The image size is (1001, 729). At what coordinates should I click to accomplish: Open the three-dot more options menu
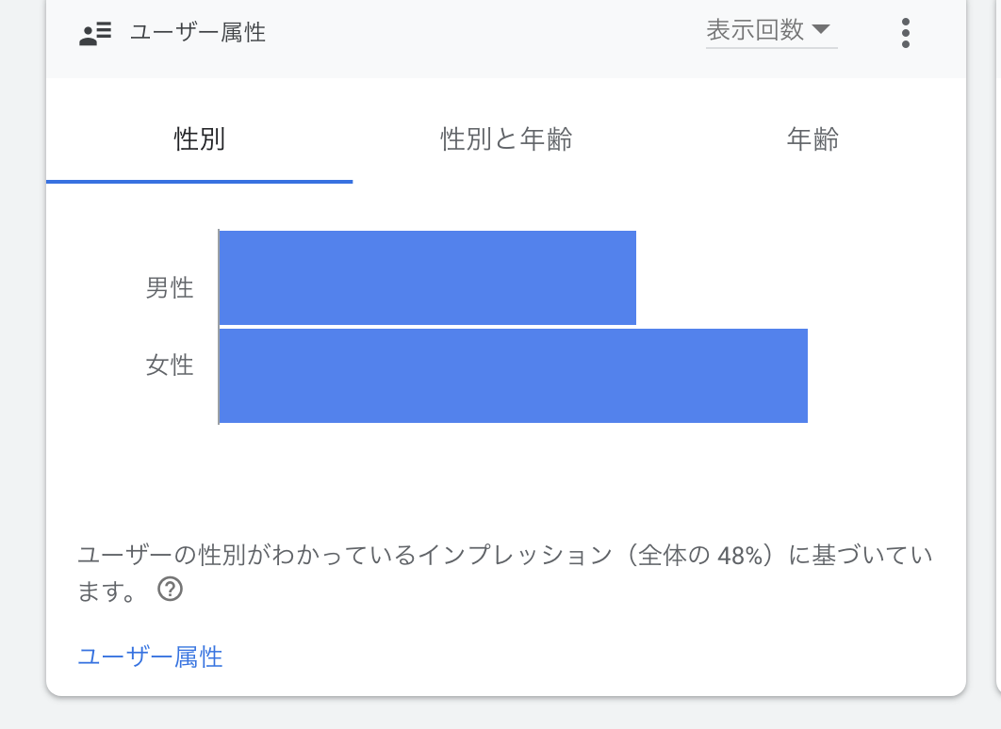[x=906, y=33]
